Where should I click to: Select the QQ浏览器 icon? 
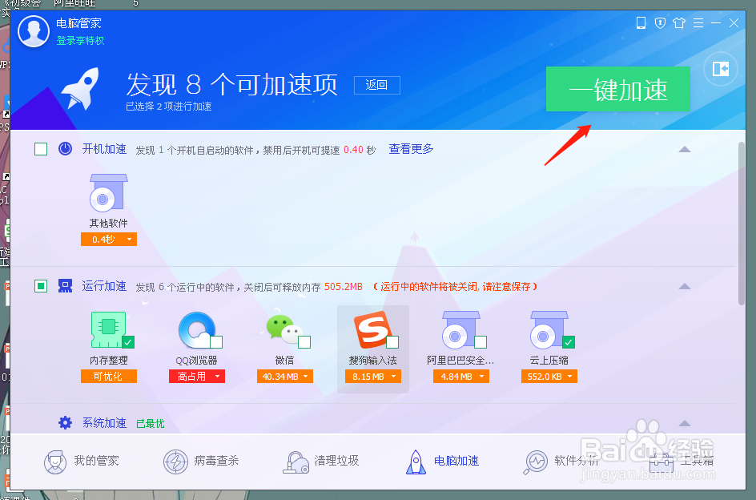coord(197,329)
